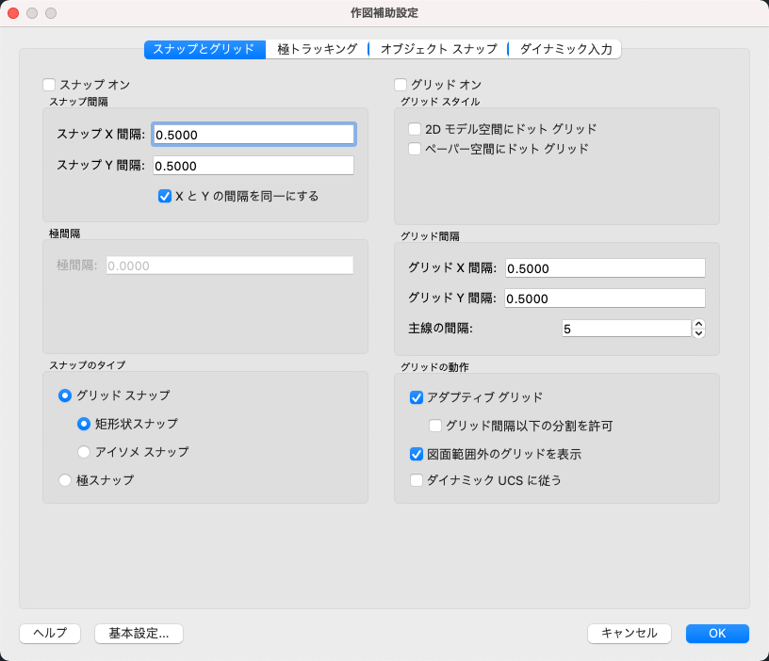Open the オブジェクト スナップ tab
Viewport: 769px width, 661px height.
click(438, 49)
